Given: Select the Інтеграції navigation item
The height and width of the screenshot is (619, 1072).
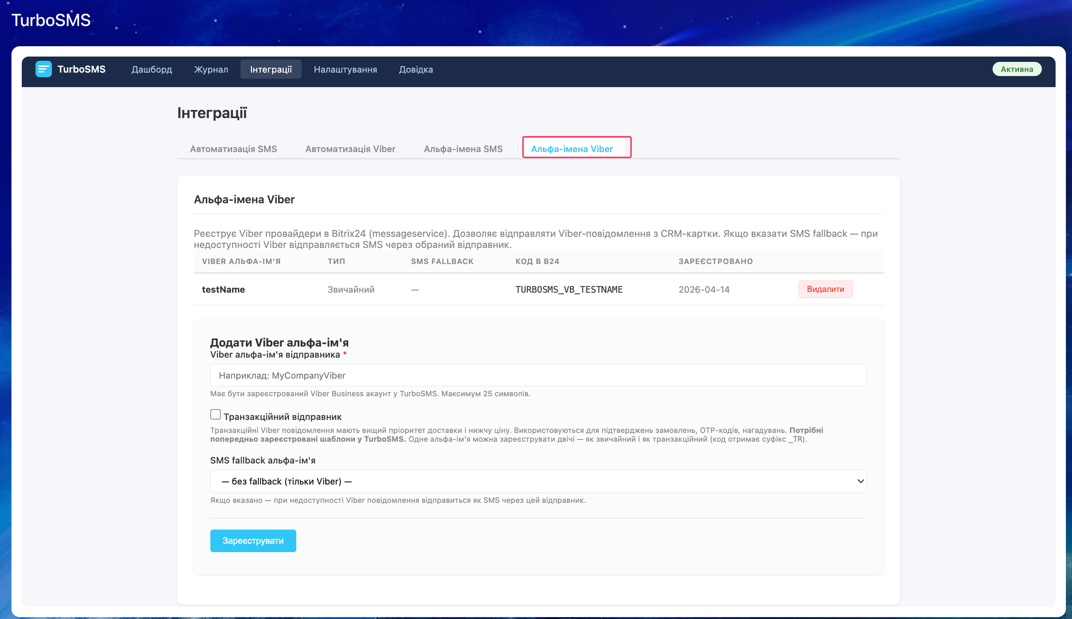Looking at the screenshot, I should click(x=271, y=69).
